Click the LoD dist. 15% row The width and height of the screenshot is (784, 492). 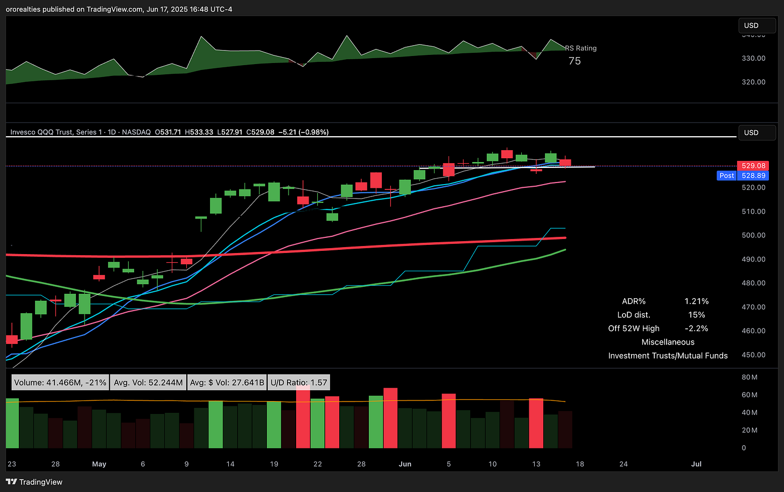(x=661, y=315)
